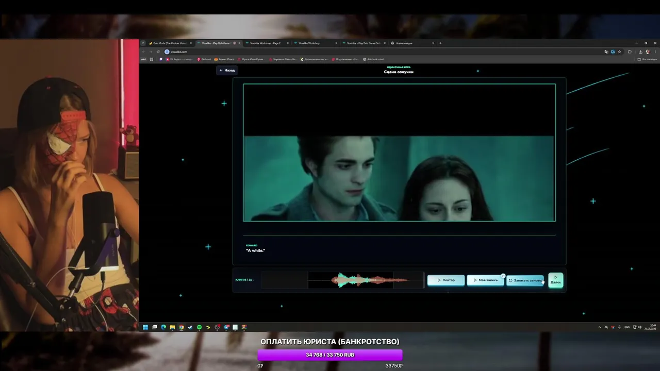Screen dimensions: 660x371
Task: Select the Voxalike Play Dub Game tab
Action: point(219,43)
